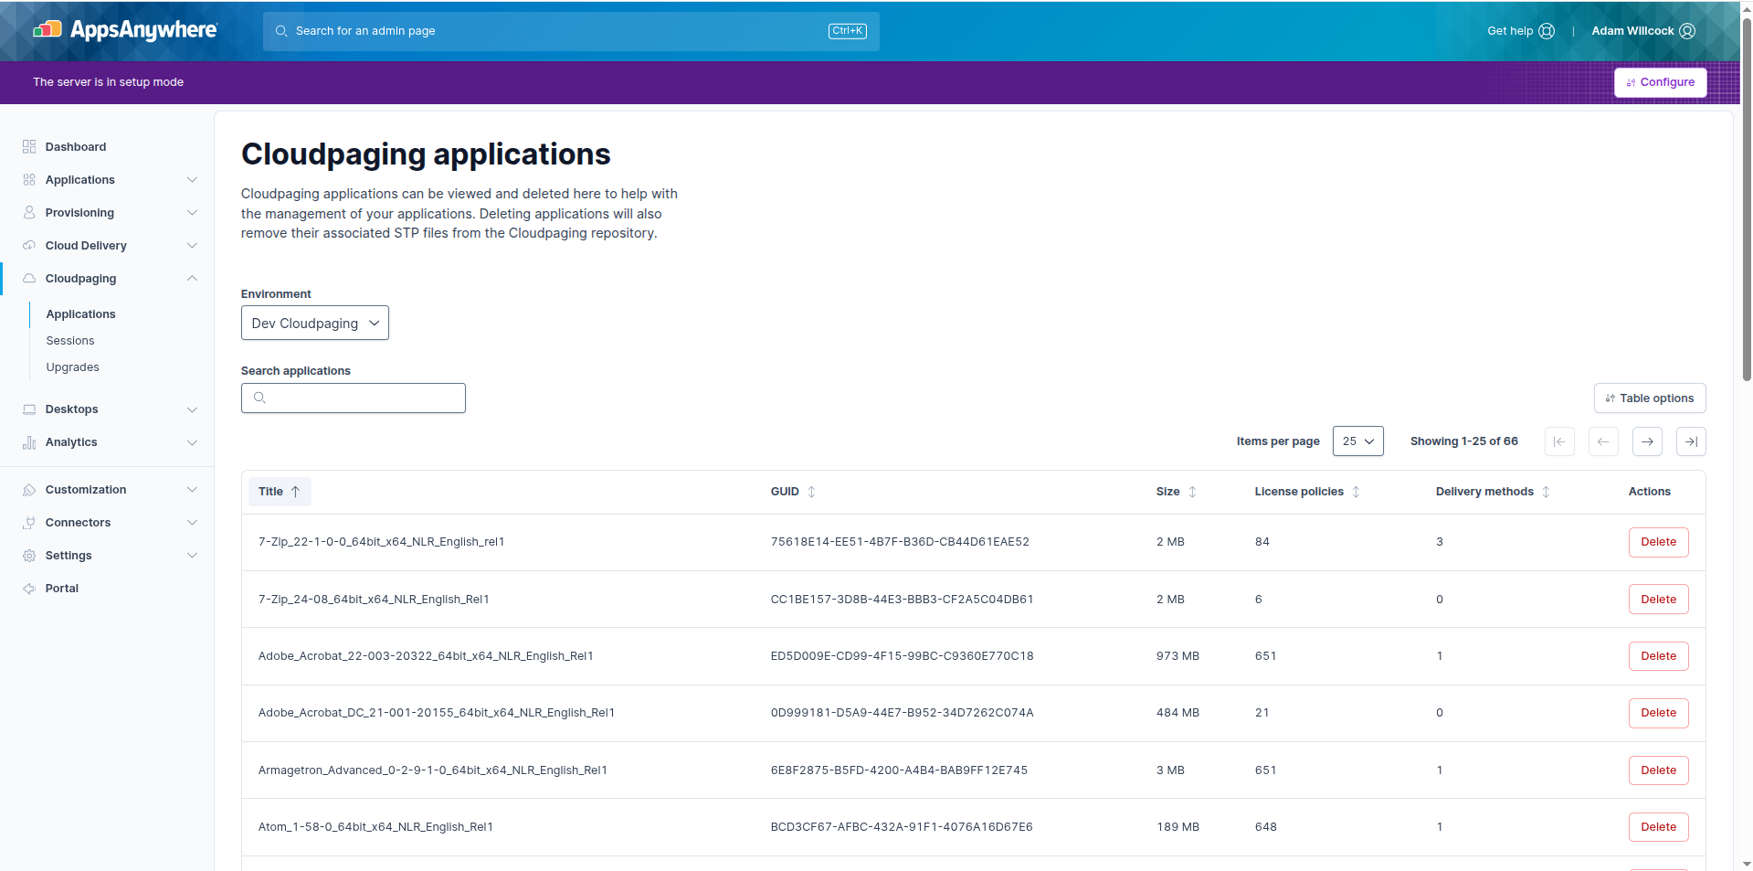Jump to last page arrow
The image size is (1753, 871).
(x=1691, y=441)
